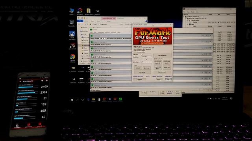Collapse ASUSTeK COMPUTER node in HWMonitor
252x141 pixels.
pyautogui.click(x=186, y=18)
